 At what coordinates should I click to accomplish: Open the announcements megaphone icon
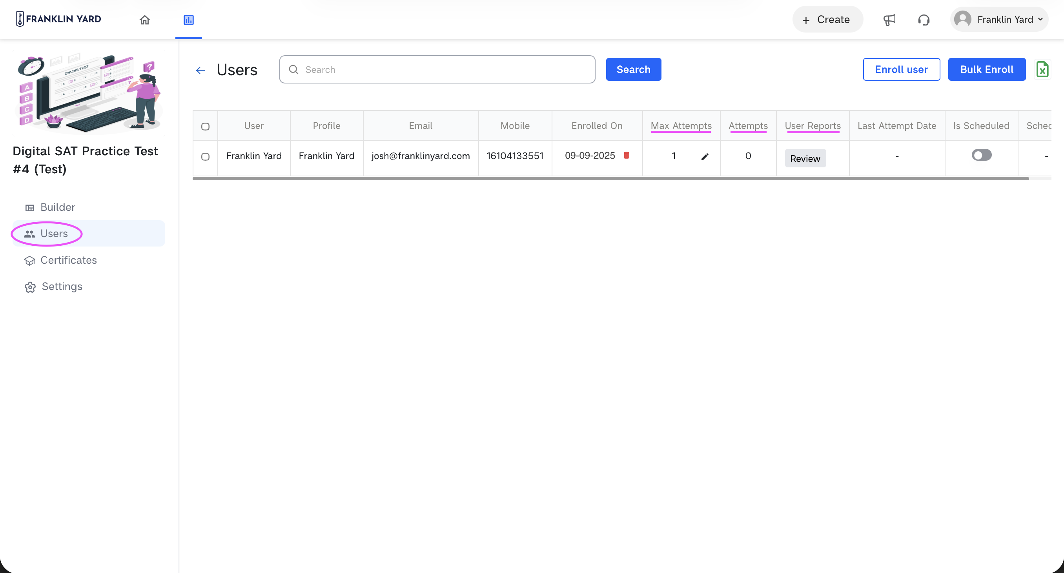tap(889, 20)
